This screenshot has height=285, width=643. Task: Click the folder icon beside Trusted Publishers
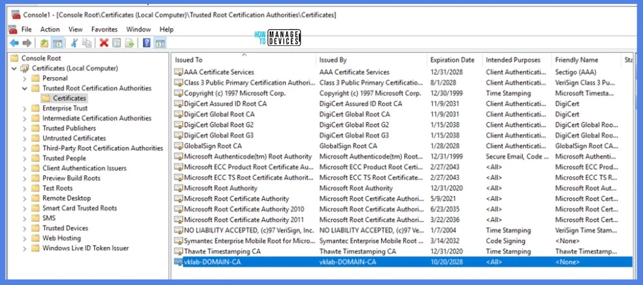tap(36, 128)
